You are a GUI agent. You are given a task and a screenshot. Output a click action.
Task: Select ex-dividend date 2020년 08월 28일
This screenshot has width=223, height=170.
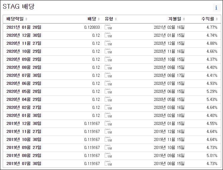24,67
